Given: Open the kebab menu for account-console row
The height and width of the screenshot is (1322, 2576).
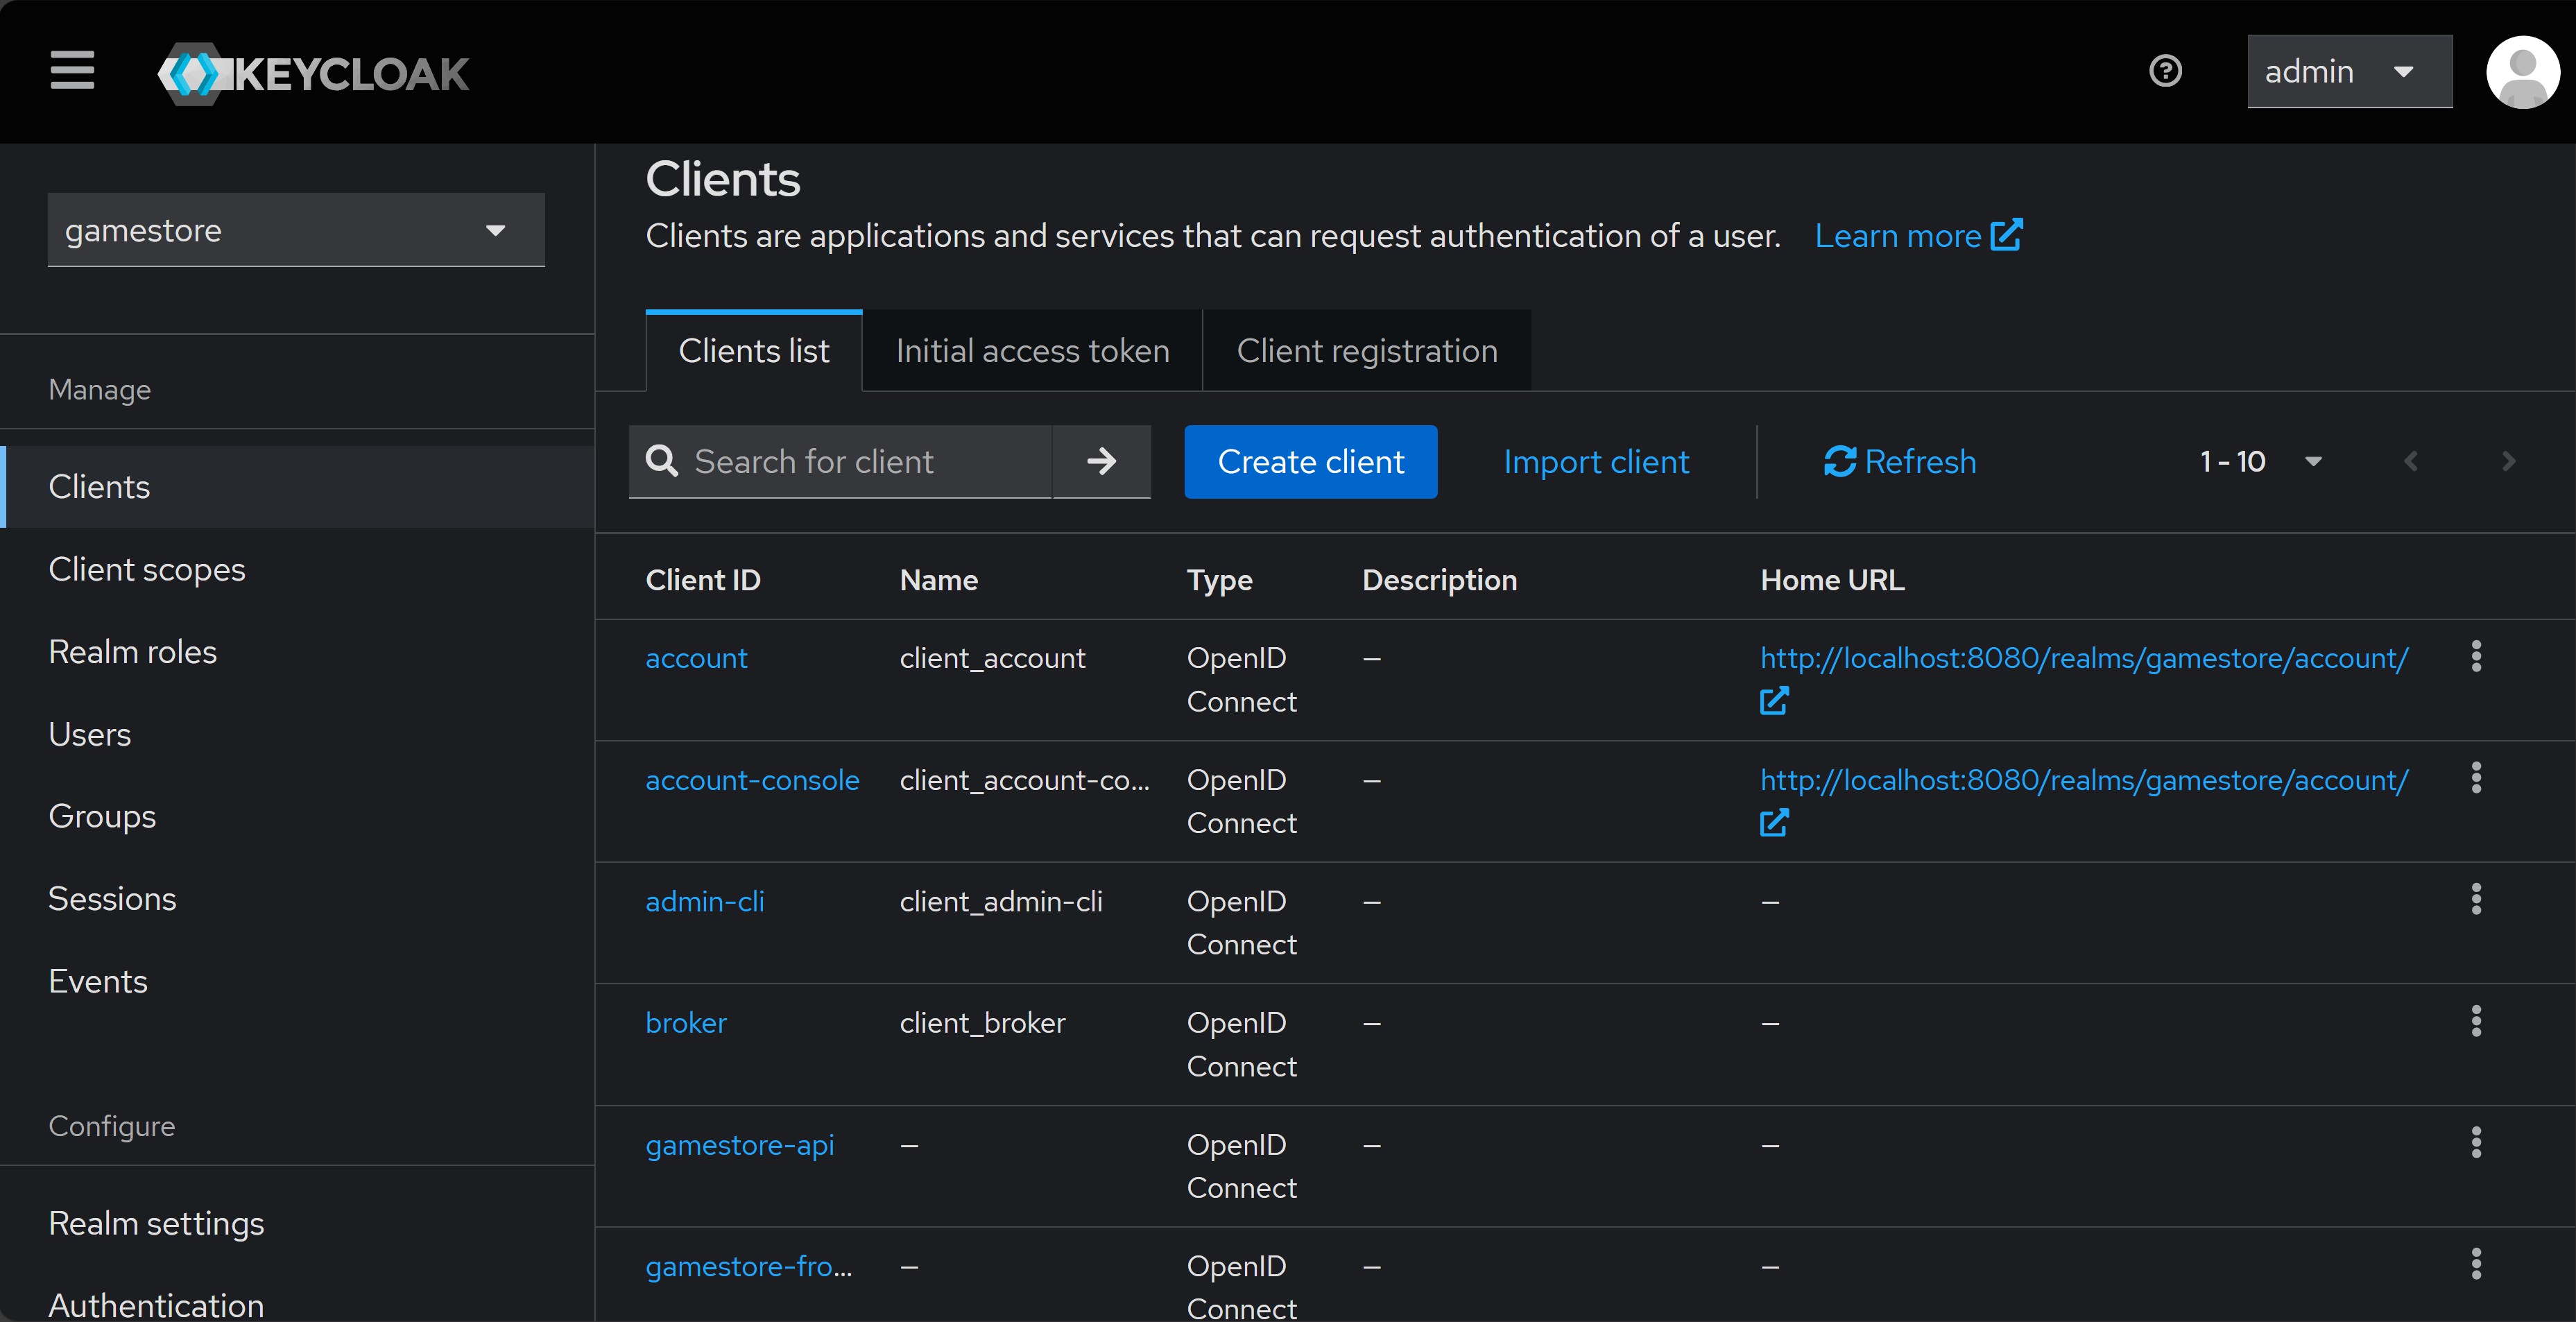Looking at the screenshot, I should (x=2476, y=778).
